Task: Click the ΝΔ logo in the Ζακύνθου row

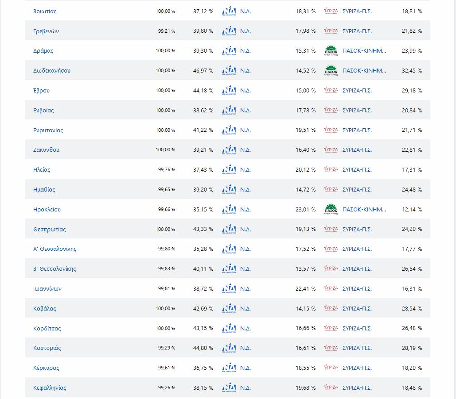Action: (229, 150)
